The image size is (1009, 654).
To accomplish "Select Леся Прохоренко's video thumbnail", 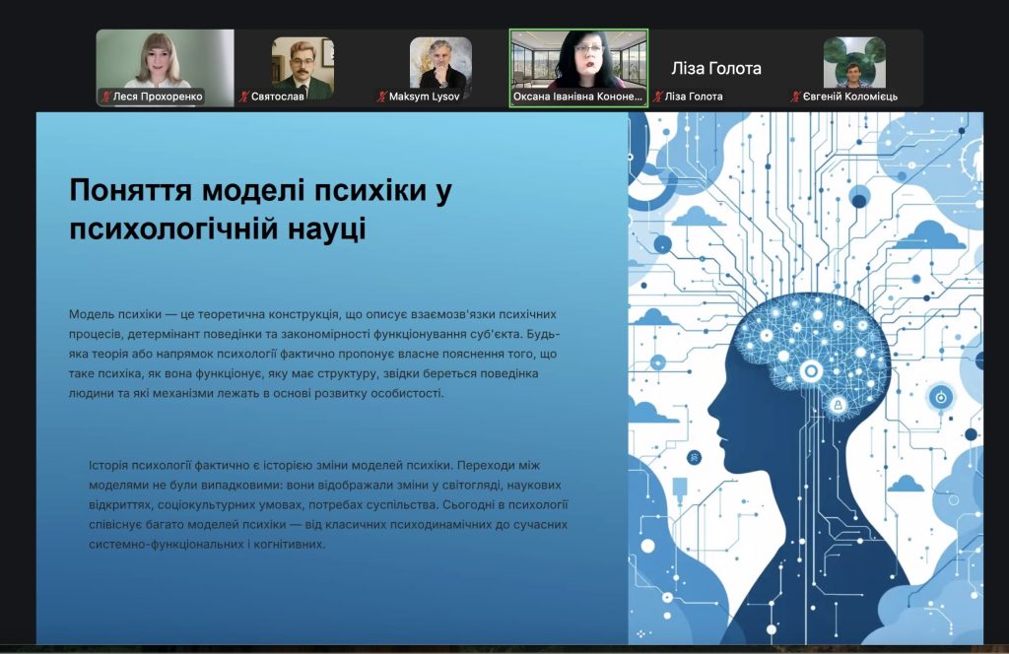I will [165, 61].
